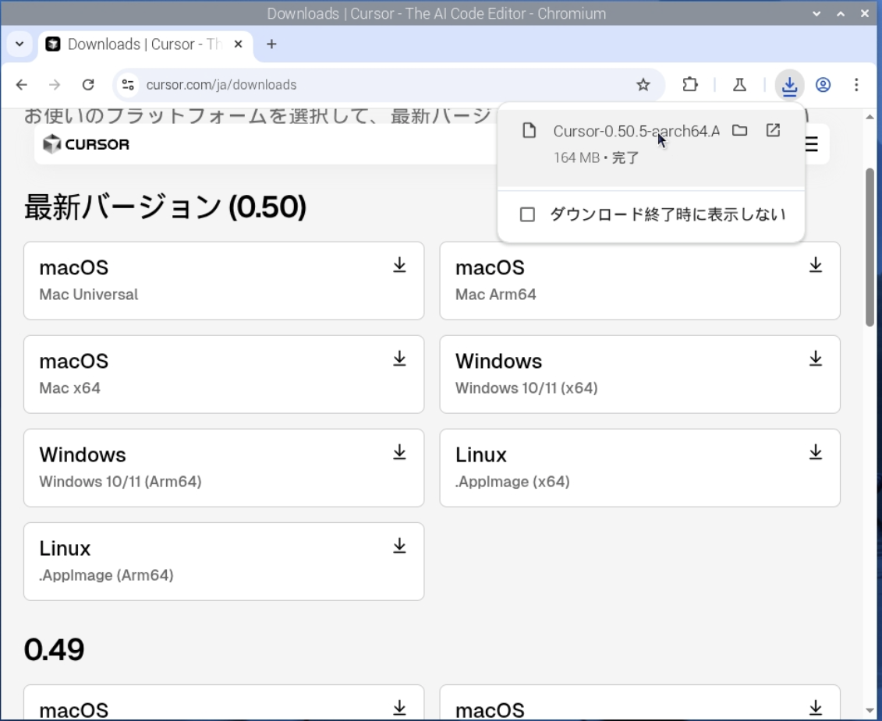Open Chrome Labs flask icon

point(740,85)
